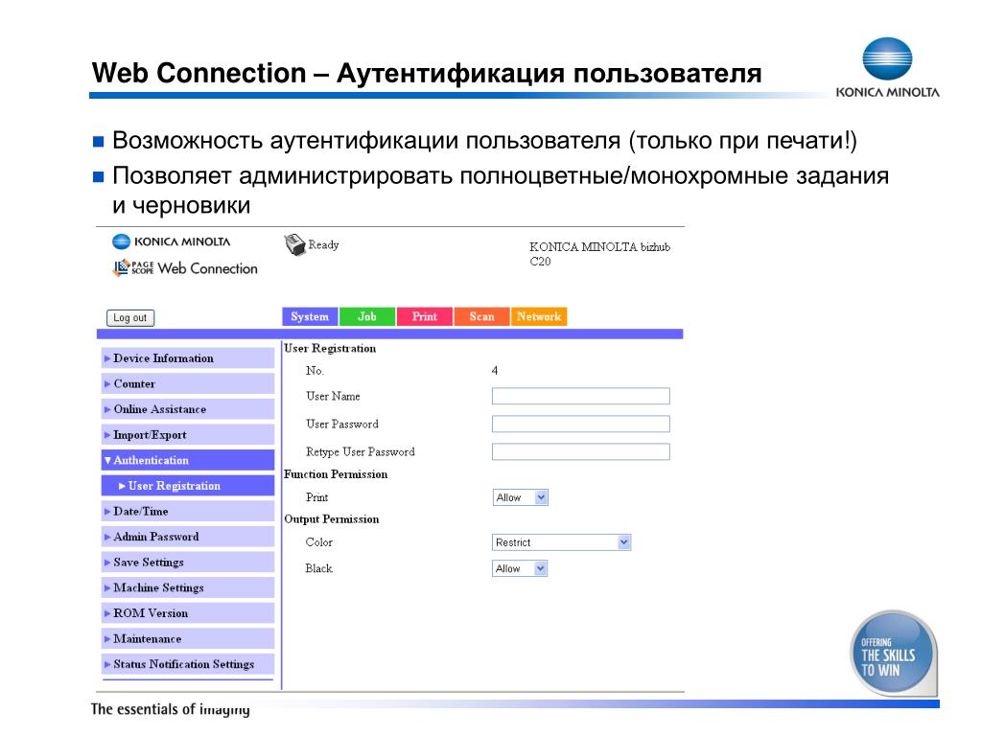Click the KONICA MINOLTA bizhub C20 device name
This screenshot has width=982, height=736.
click(599, 253)
